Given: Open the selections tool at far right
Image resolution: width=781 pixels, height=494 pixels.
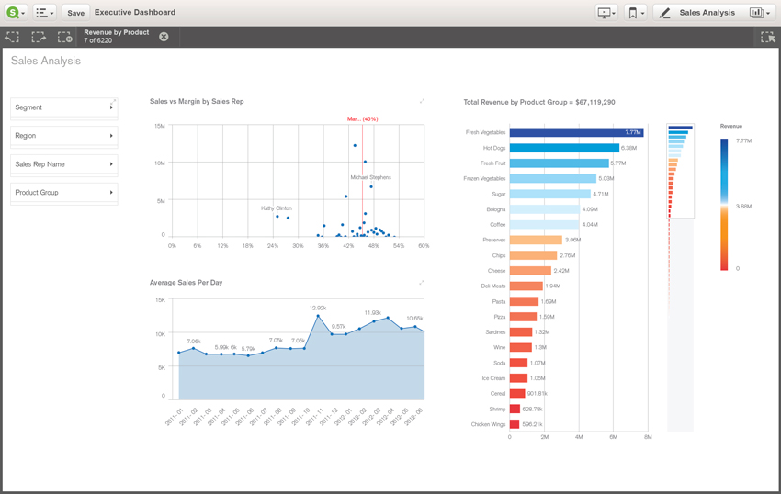Looking at the screenshot, I should click(767, 37).
